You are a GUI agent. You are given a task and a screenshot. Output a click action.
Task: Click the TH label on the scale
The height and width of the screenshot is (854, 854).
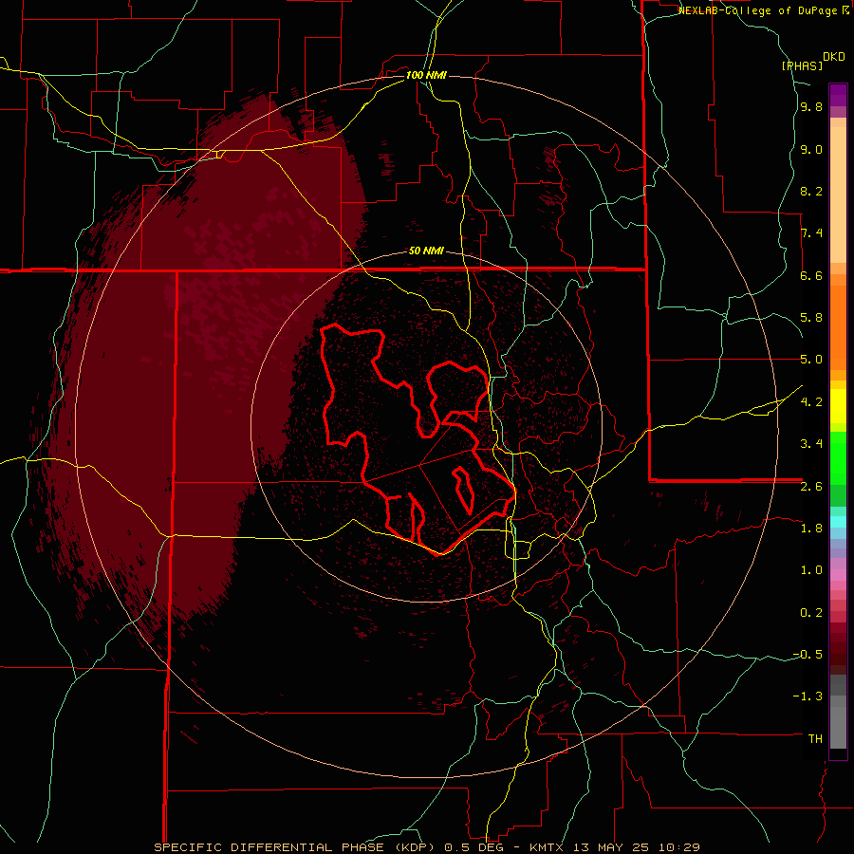(815, 739)
